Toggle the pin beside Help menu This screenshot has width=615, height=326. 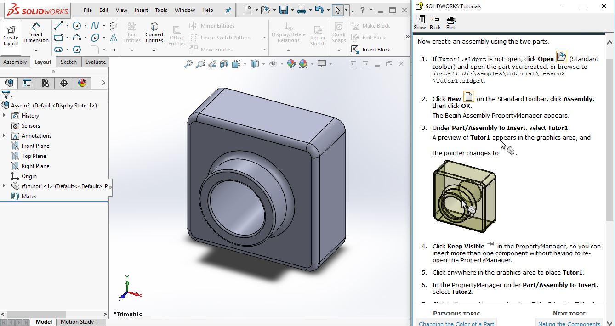click(x=228, y=10)
